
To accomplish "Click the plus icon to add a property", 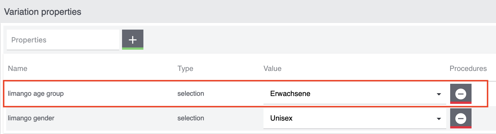I will coord(132,40).
